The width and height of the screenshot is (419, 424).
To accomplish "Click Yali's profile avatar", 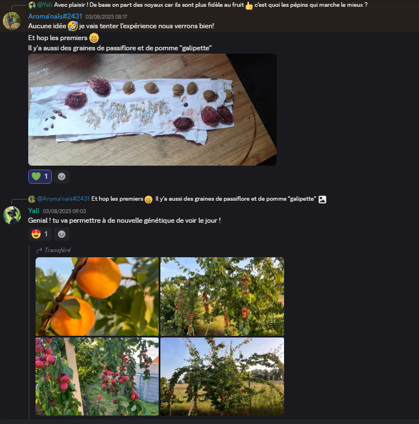I will pos(12,215).
